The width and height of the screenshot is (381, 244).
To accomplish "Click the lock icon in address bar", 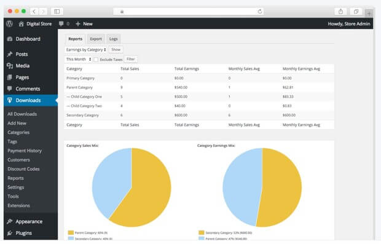I will [x=122, y=12].
